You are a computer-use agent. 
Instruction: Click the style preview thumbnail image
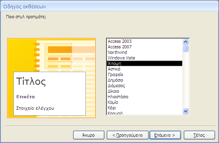click(x=51, y=78)
